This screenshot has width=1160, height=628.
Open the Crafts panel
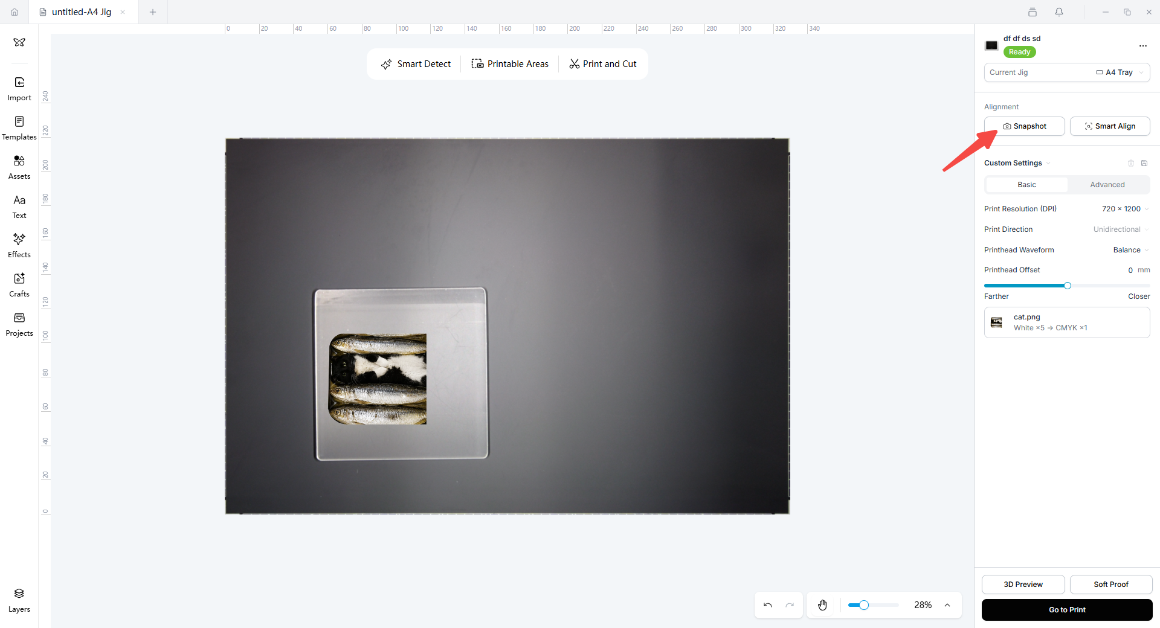19,285
